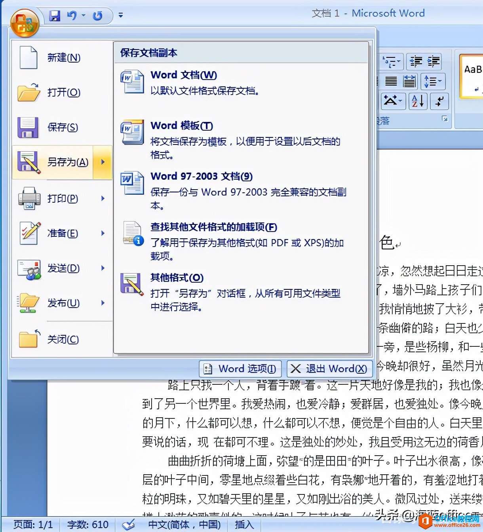Screen dimensions: 483x532
Task: Save as Word 模板(T) template
Action: point(241,140)
